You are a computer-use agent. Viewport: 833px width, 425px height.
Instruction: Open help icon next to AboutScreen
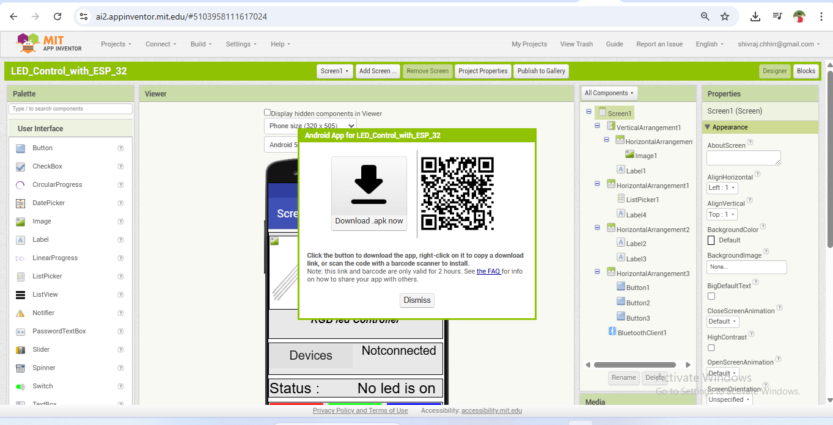click(x=750, y=142)
